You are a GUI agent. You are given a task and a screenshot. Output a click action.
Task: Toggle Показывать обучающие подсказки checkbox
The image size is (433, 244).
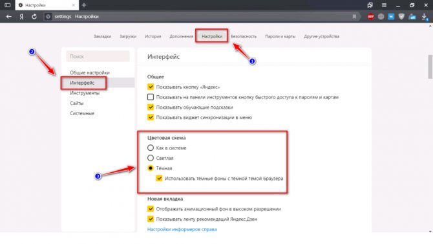pyautogui.click(x=151, y=107)
